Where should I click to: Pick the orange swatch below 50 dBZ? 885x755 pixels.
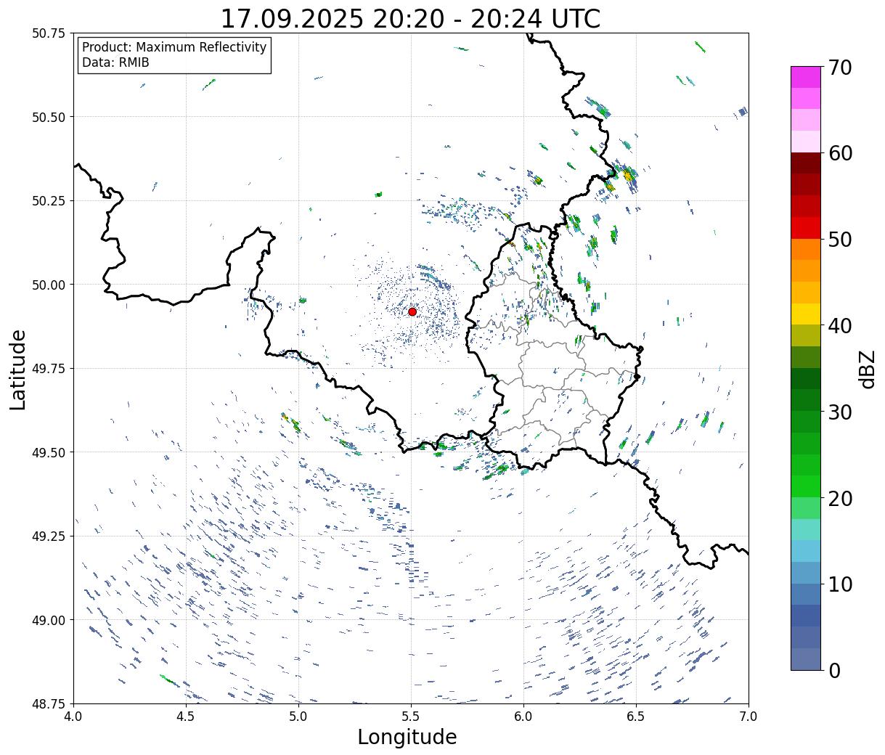click(806, 250)
